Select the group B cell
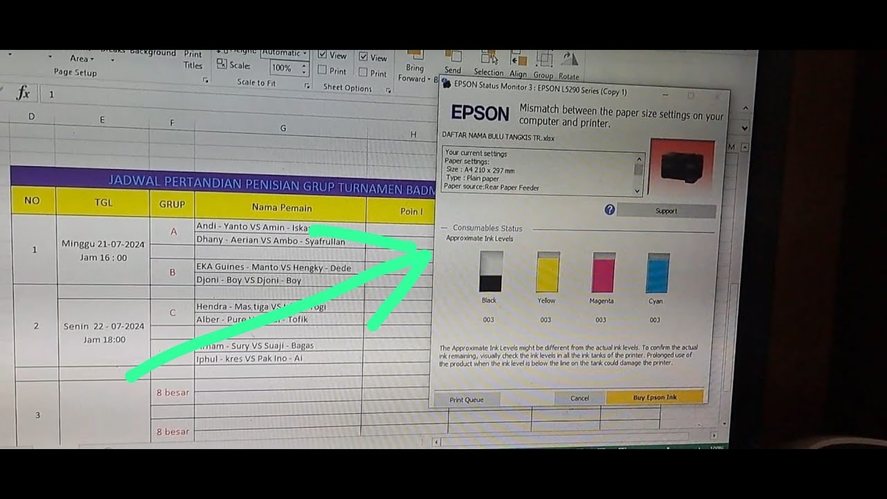This screenshot has width=887, height=499. coord(173,272)
